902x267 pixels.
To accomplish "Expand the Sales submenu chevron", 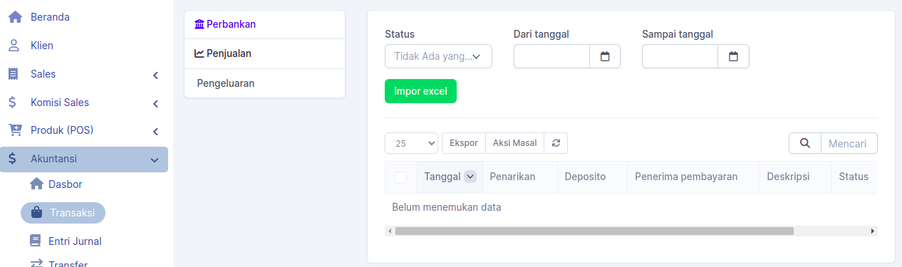I will click(x=155, y=75).
